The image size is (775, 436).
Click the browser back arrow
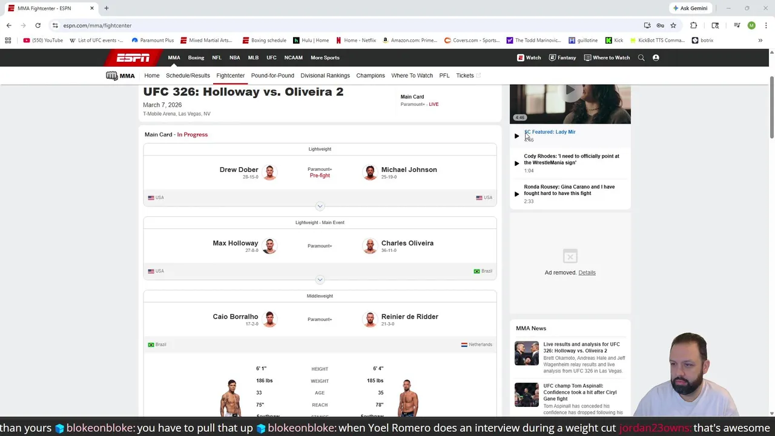[x=8, y=25]
